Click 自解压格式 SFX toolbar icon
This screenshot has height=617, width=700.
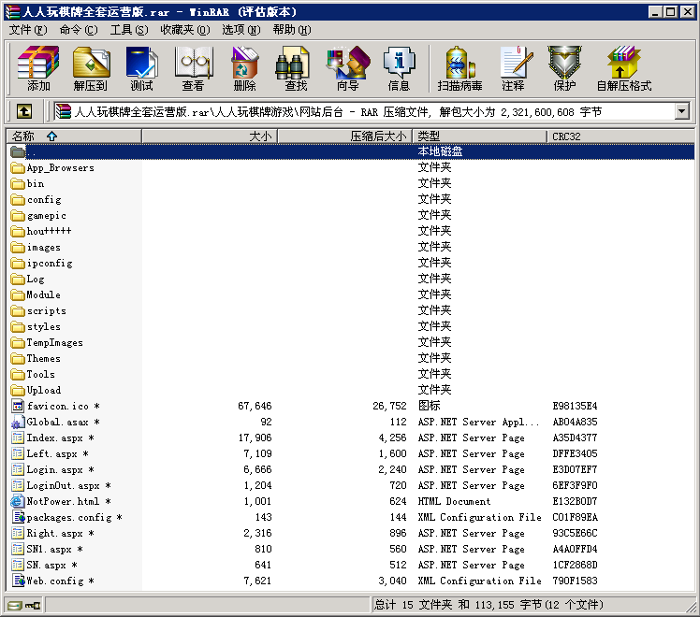pyautogui.click(x=624, y=68)
